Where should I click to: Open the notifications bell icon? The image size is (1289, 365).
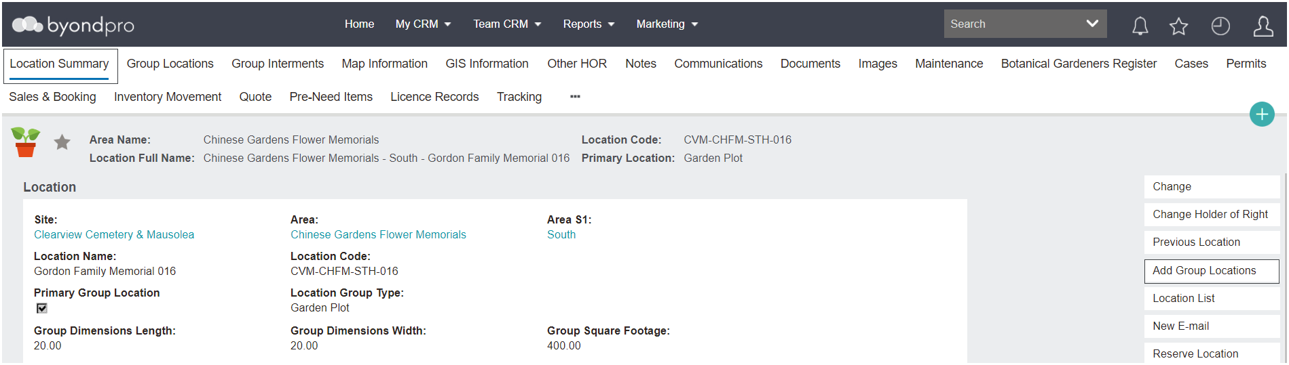pos(1140,26)
